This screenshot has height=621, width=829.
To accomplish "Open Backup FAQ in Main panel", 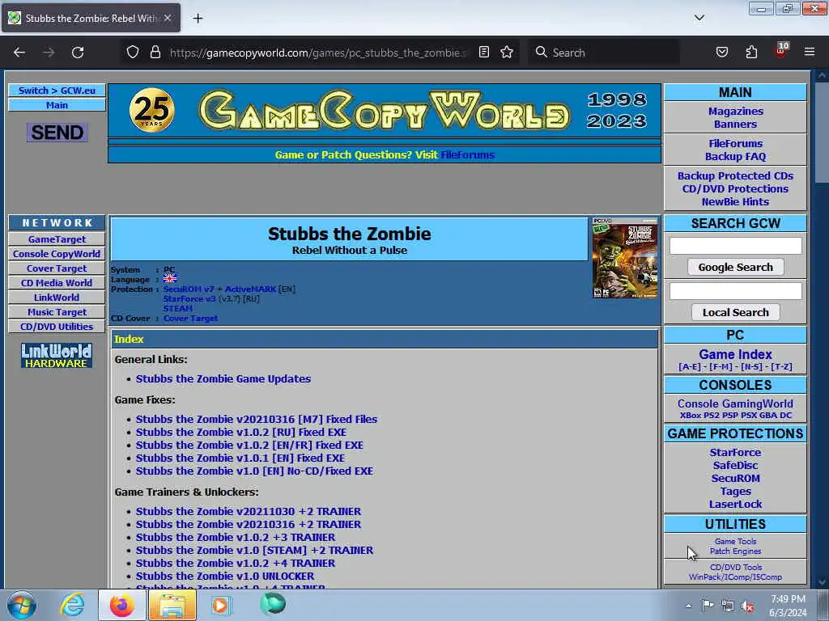I will coord(735,156).
